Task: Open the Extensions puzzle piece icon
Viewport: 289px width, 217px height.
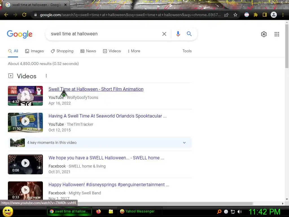Action: click(x=255, y=15)
